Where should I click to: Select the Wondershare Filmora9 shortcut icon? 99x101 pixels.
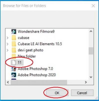14,32
